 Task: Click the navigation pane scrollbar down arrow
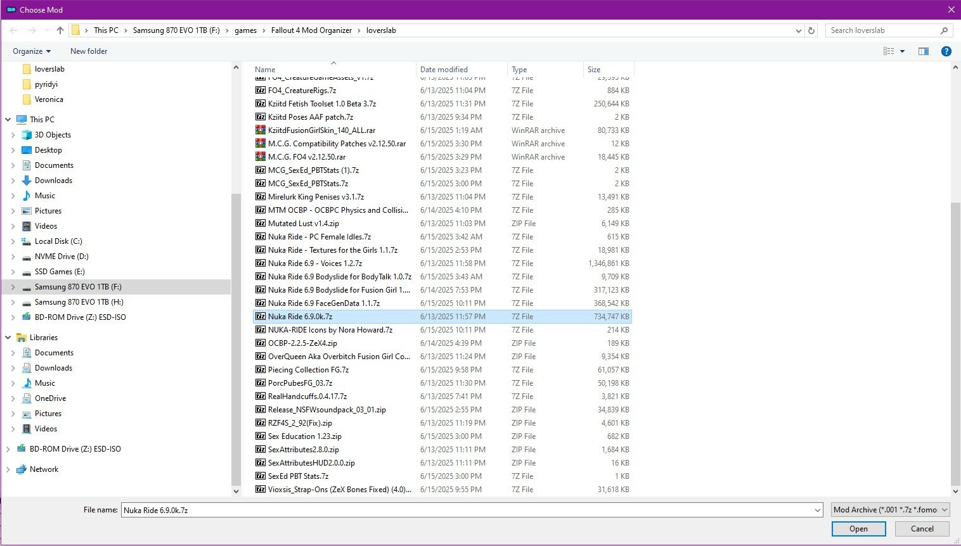[236, 491]
